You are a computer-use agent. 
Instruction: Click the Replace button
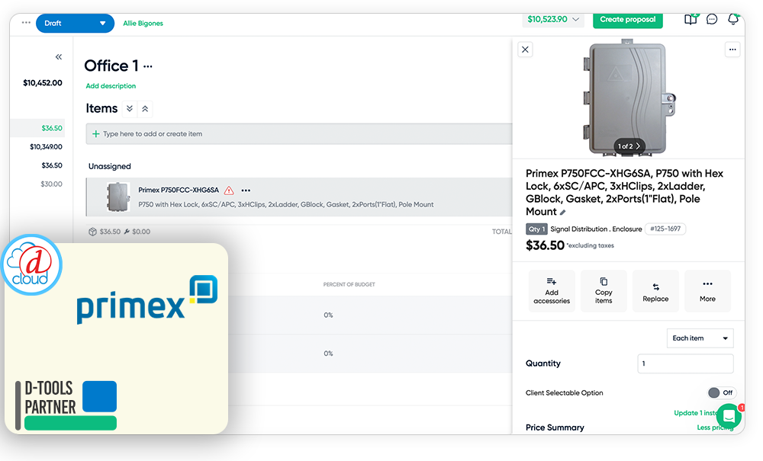point(655,291)
